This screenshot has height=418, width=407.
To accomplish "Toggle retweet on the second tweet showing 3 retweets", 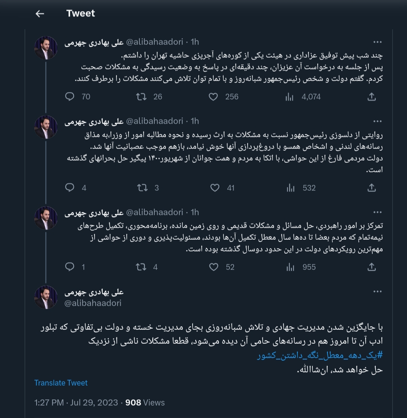I will point(142,188).
